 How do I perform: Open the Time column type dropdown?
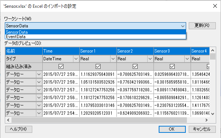point(76,59)
